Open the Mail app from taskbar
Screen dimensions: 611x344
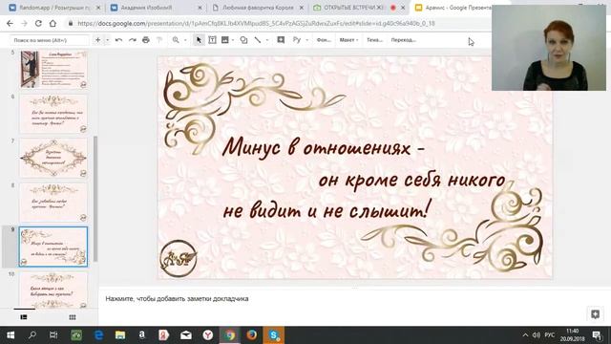[186, 335]
